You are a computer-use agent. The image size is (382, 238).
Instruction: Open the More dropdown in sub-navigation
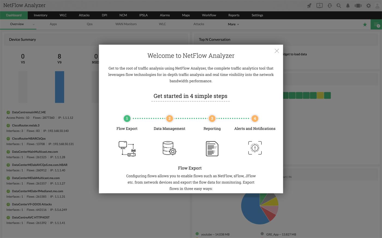pyautogui.click(x=233, y=24)
